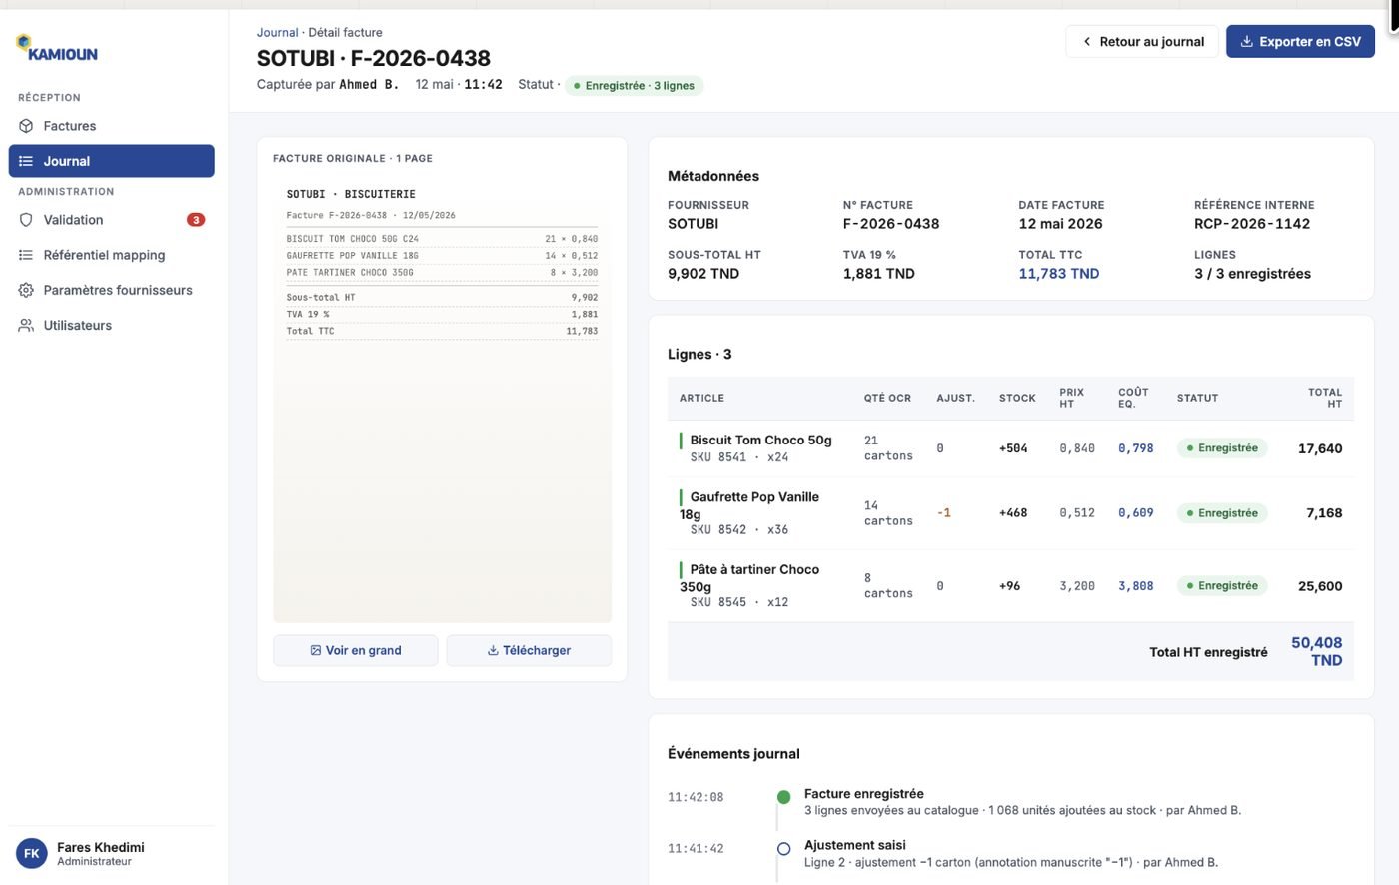Click the Validation shield icon
Screen dimensions: 1399x885
click(x=26, y=220)
